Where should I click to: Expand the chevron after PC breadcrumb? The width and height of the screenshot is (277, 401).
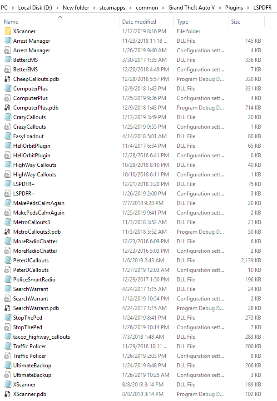tap(13, 8)
